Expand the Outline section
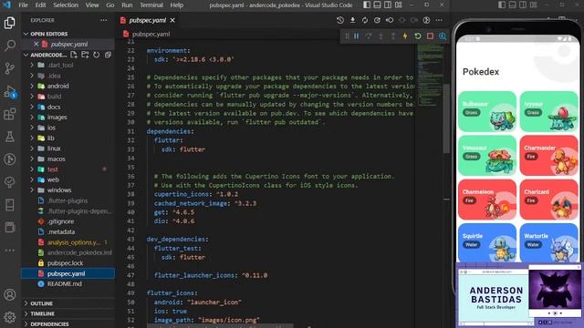 68,303
